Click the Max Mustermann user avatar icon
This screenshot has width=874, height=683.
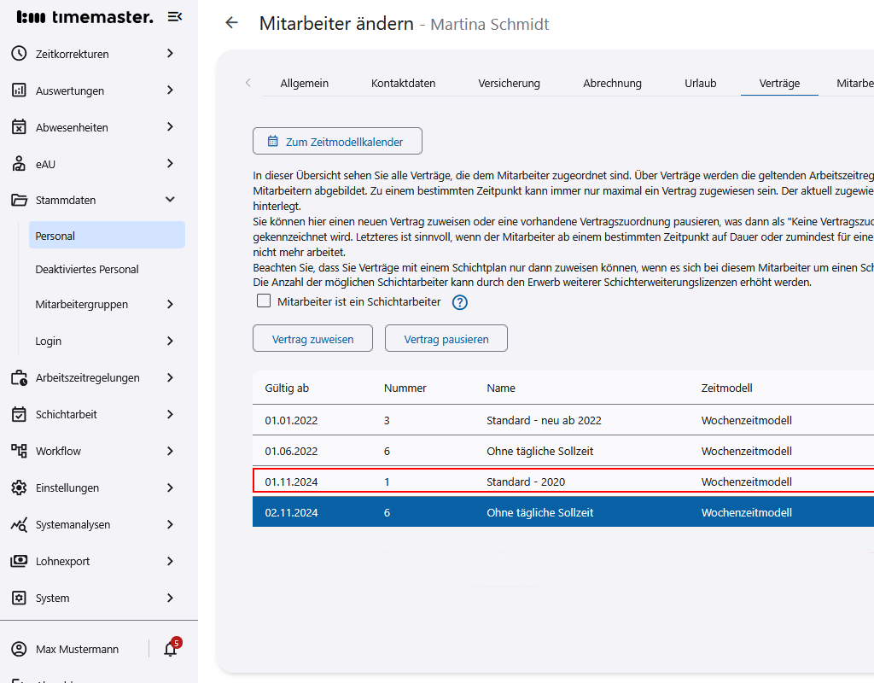click(19, 650)
